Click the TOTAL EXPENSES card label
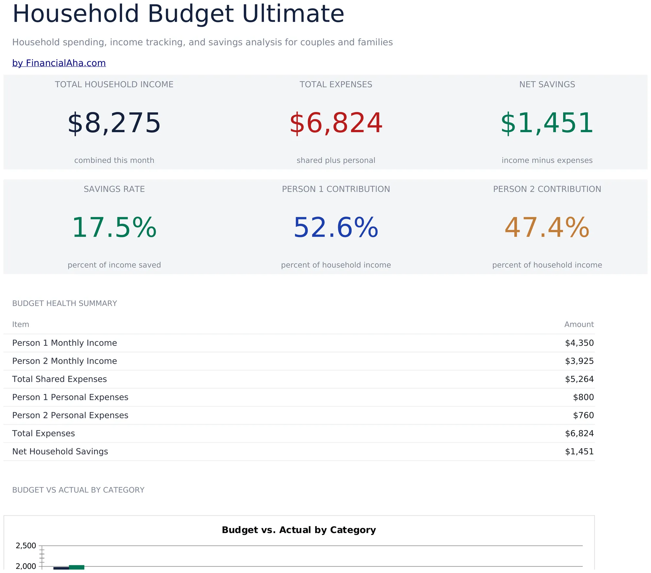 (336, 84)
